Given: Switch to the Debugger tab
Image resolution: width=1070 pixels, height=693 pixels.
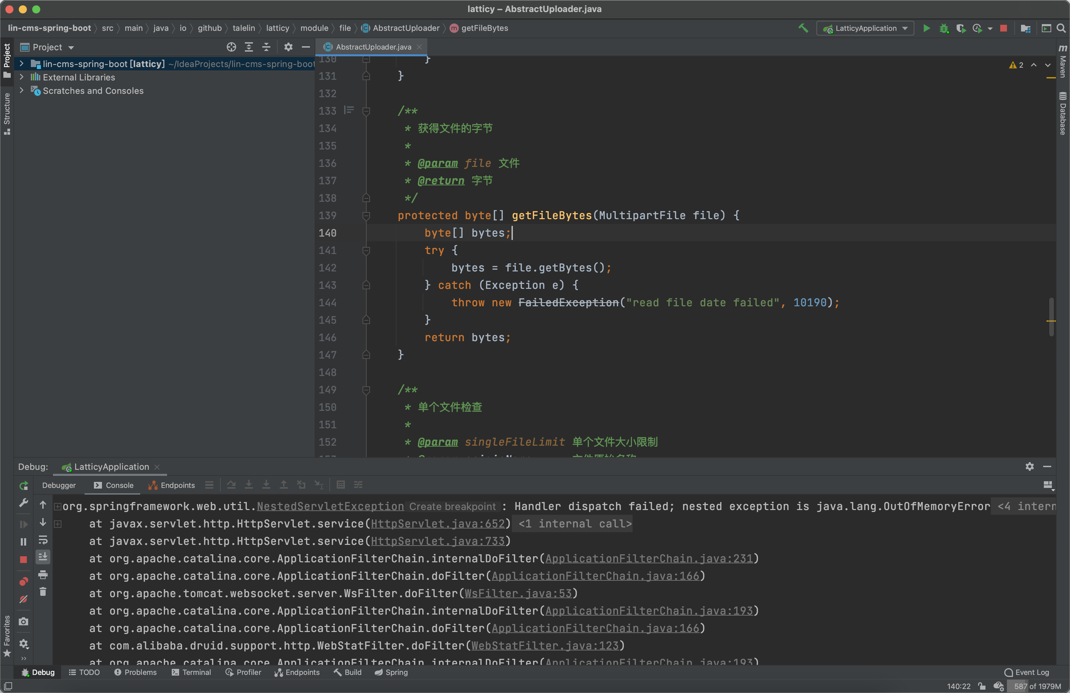Looking at the screenshot, I should 59,485.
